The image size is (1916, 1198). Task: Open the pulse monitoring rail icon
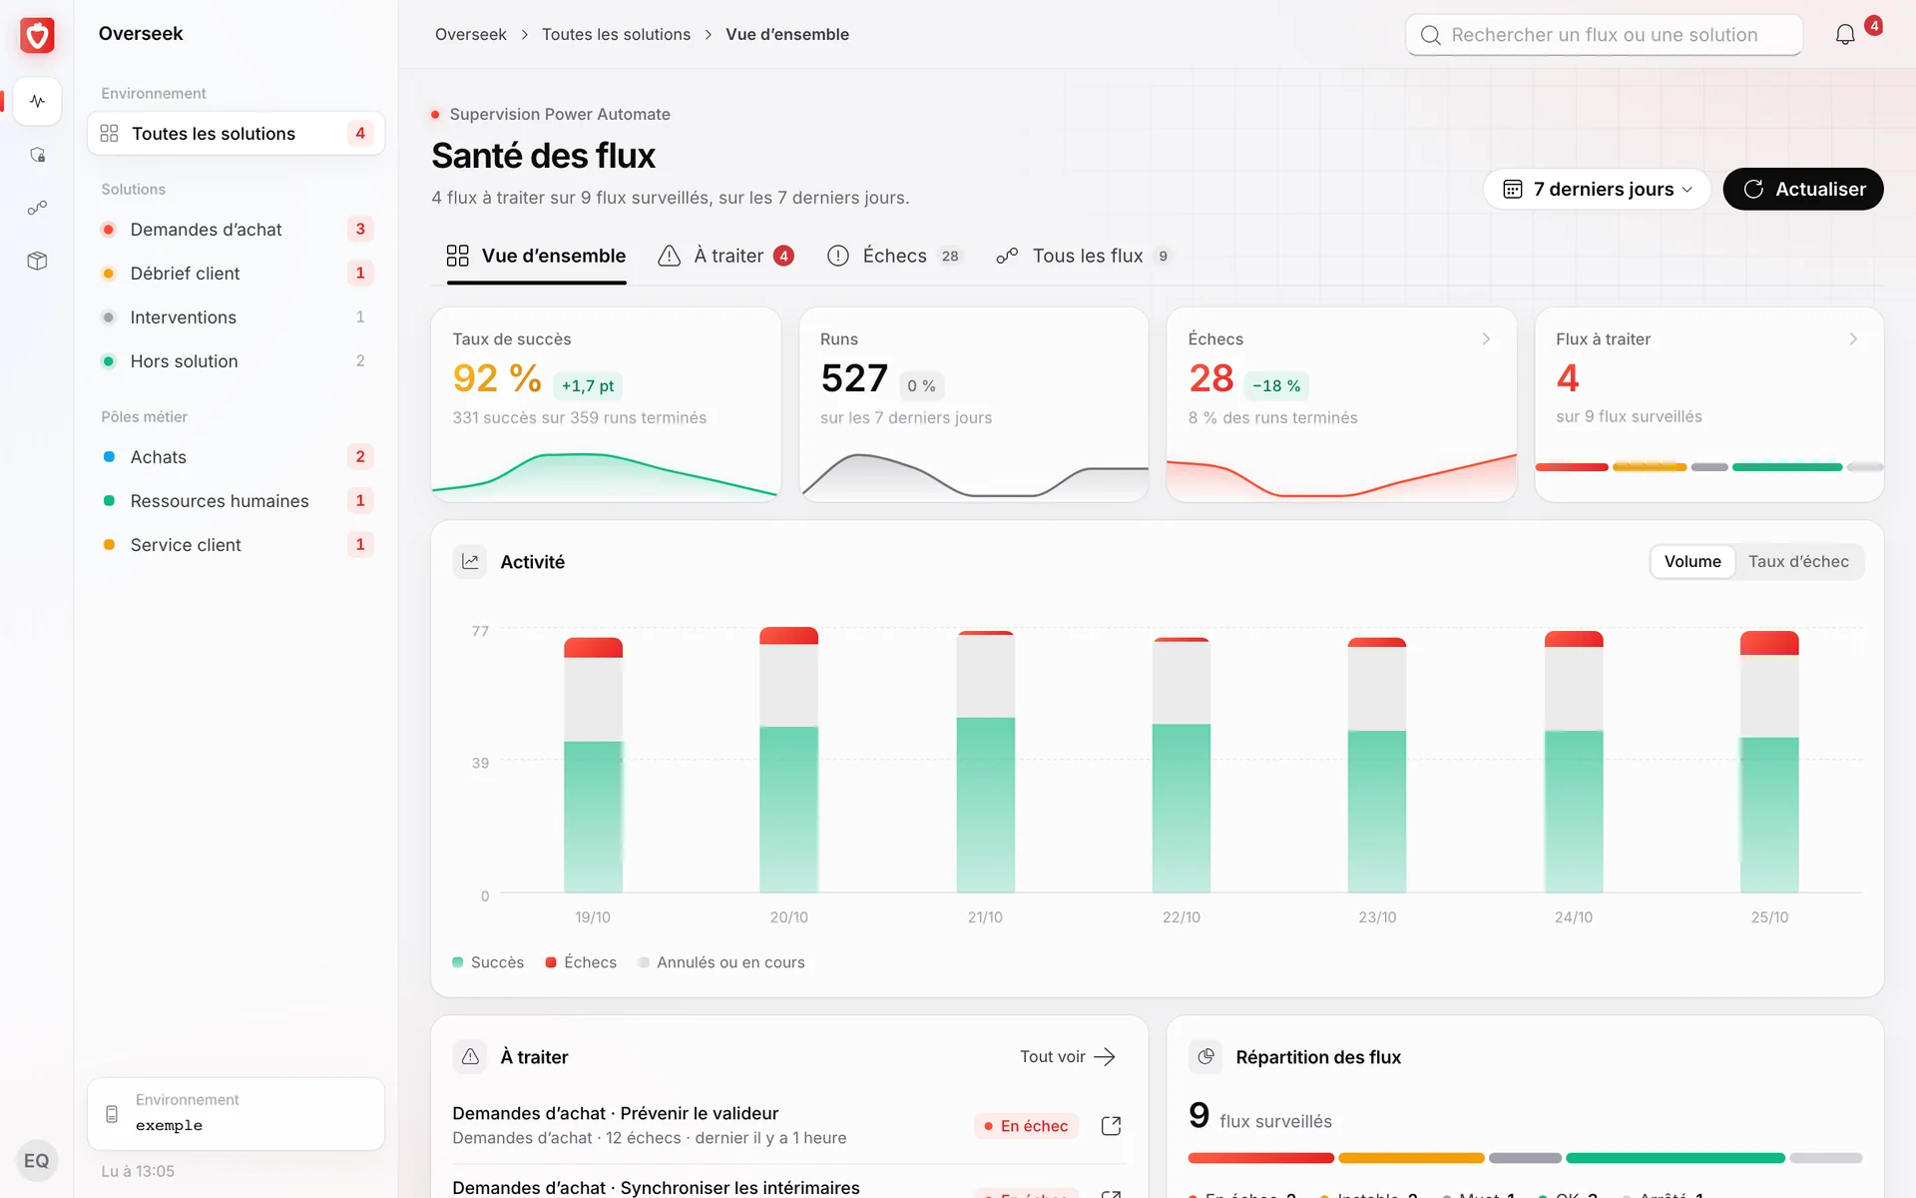click(x=37, y=101)
